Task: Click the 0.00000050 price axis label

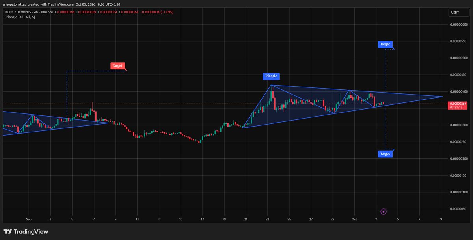Action: (x=458, y=208)
